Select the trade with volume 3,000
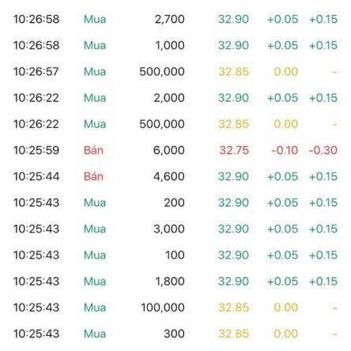The height and width of the screenshot is (351, 351). (x=175, y=229)
